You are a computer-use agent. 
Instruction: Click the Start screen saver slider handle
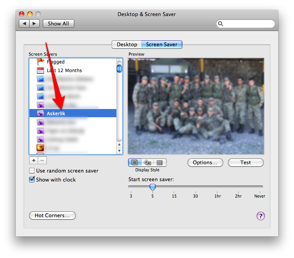pos(153,187)
